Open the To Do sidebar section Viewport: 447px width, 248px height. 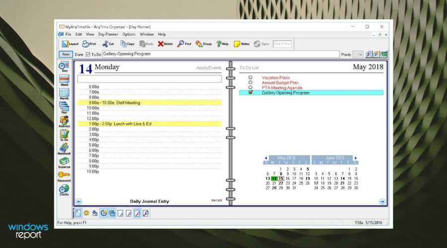(64, 135)
